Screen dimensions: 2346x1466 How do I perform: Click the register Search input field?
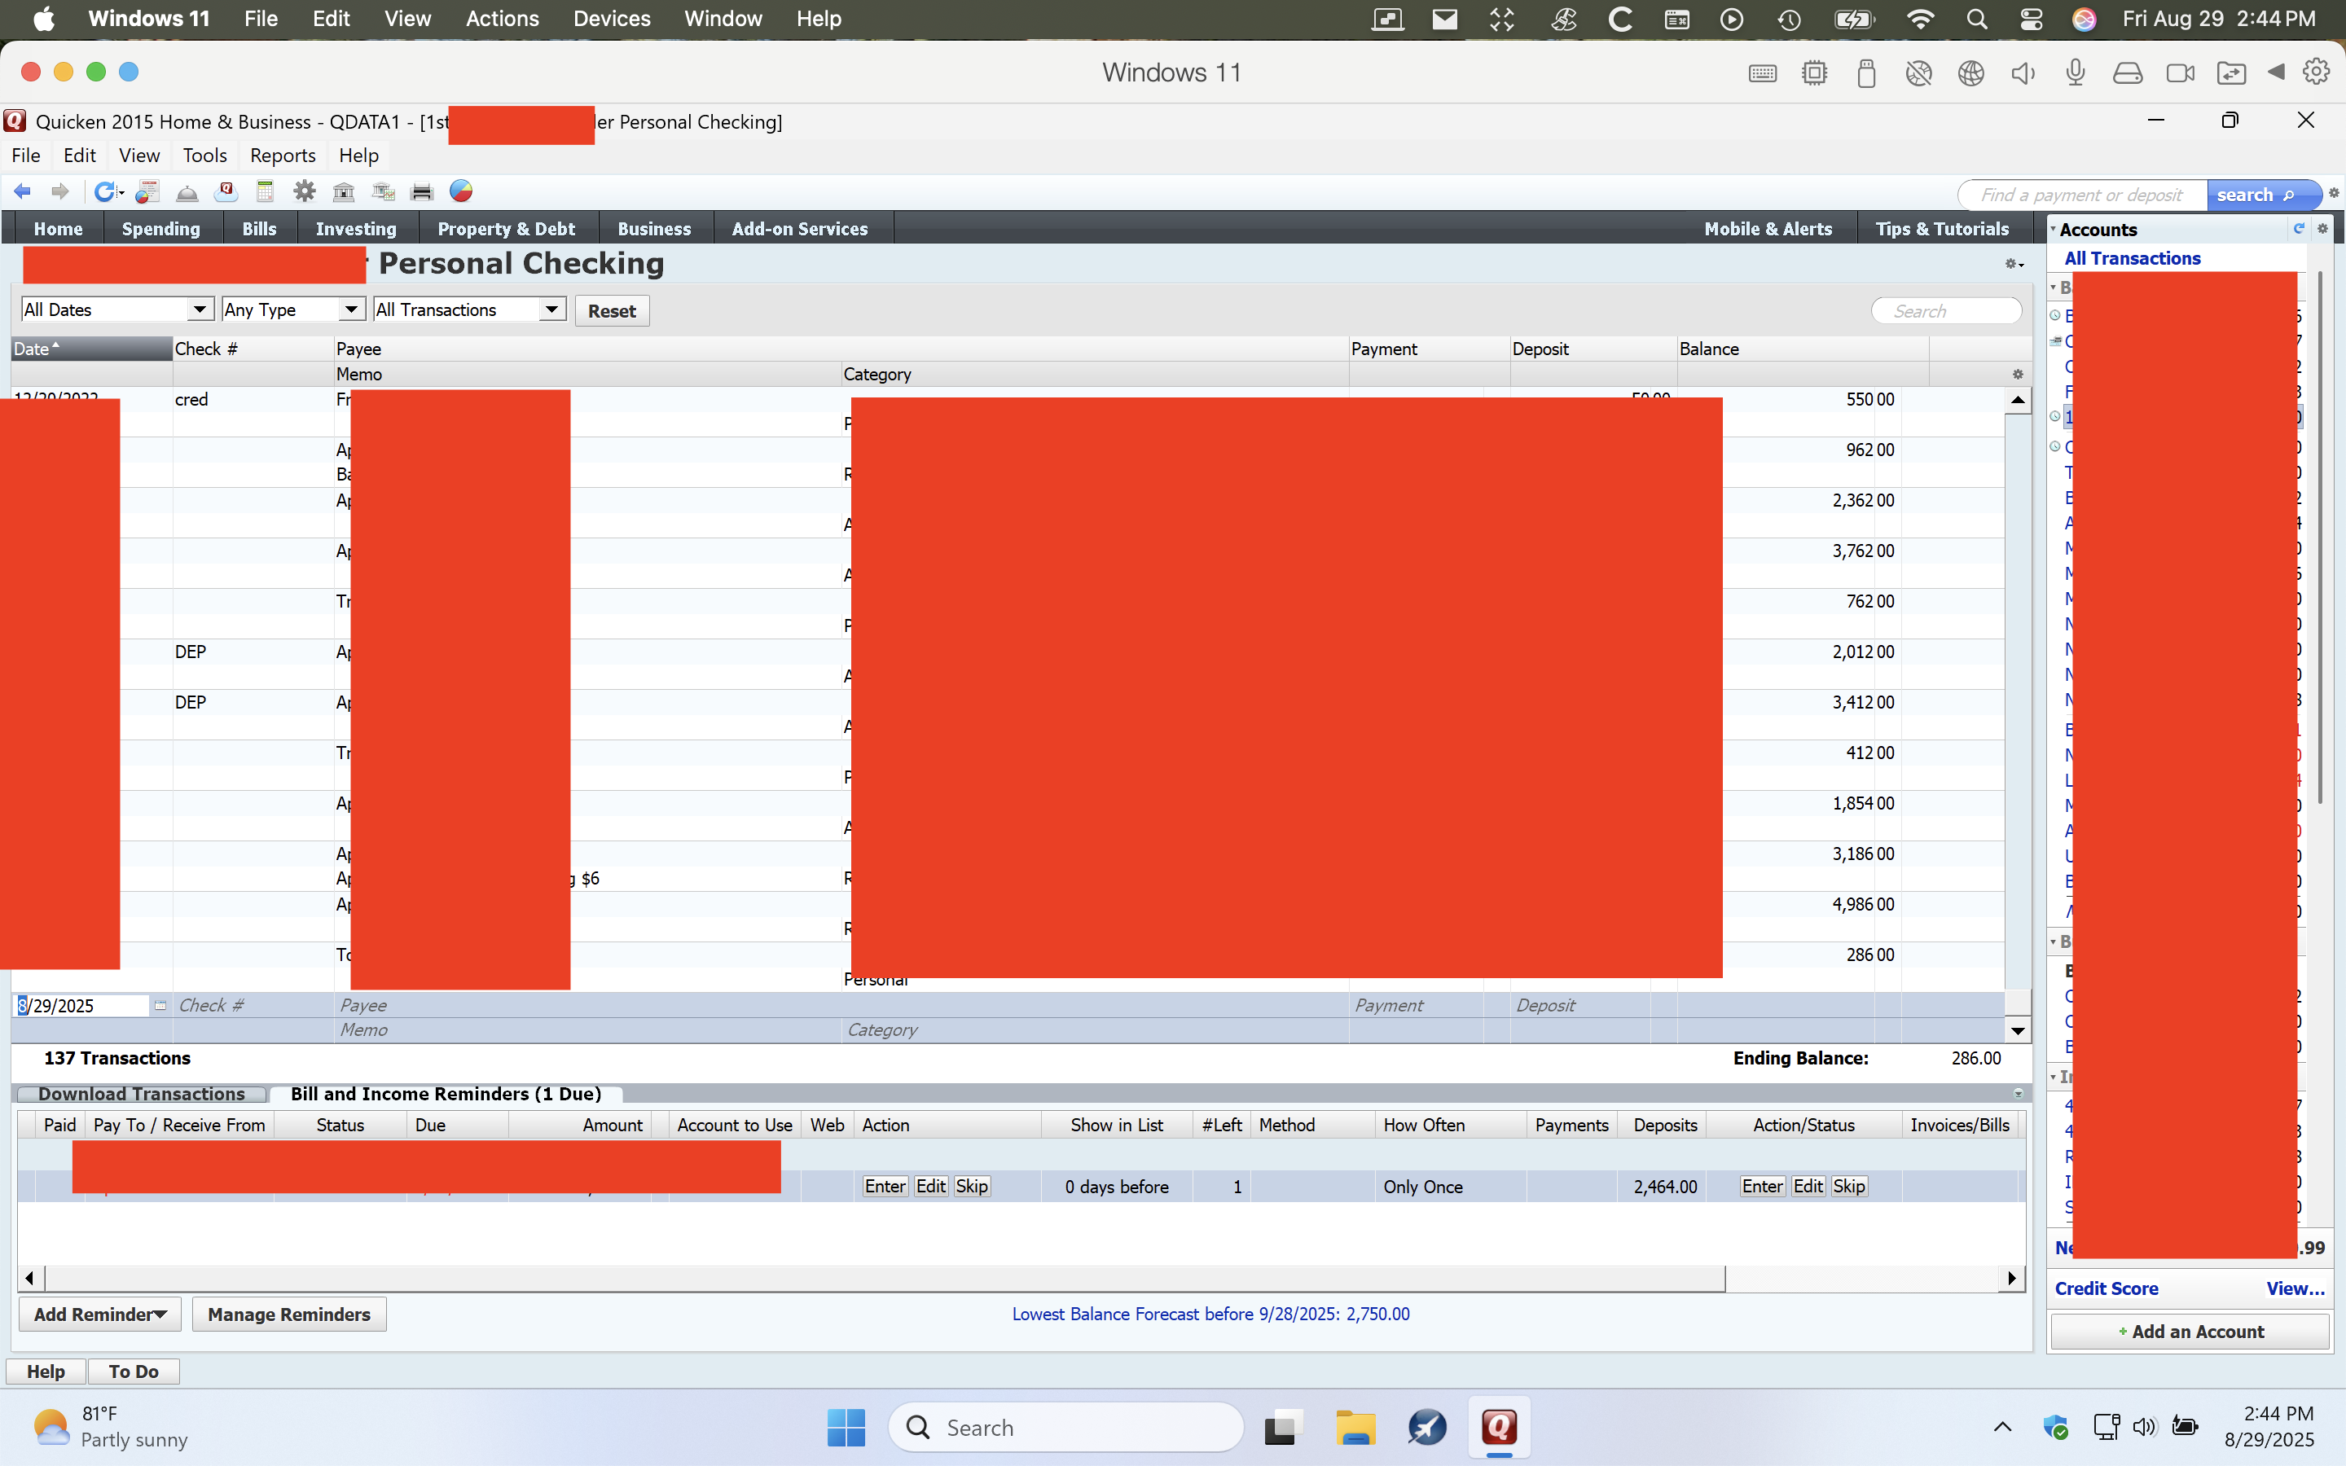click(1948, 311)
